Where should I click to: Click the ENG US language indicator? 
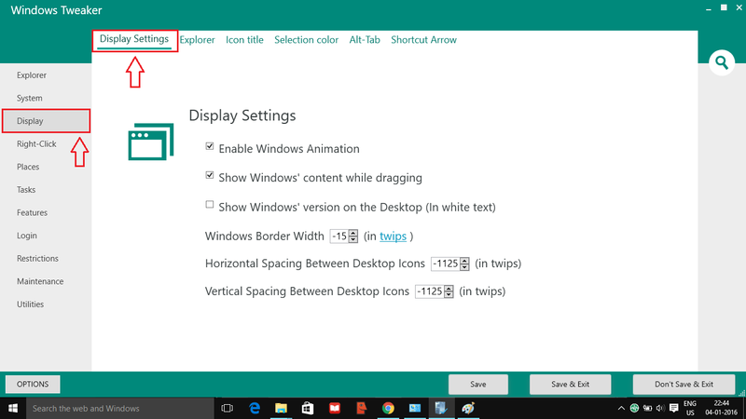click(x=690, y=408)
